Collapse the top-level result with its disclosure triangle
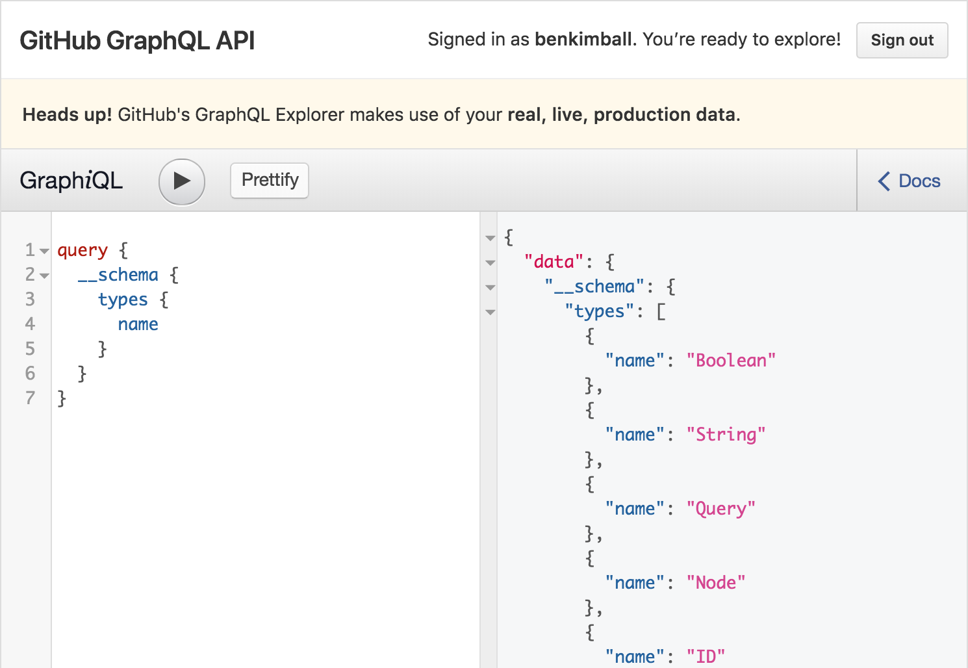The height and width of the screenshot is (668, 968). [x=490, y=238]
